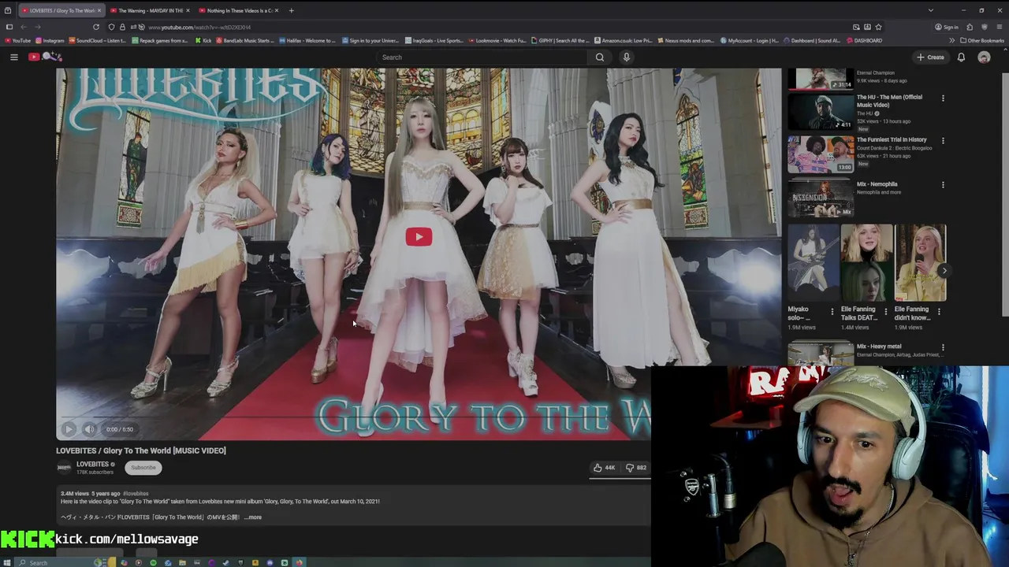Open the account avatar menu

pyautogui.click(x=984, y=57)
